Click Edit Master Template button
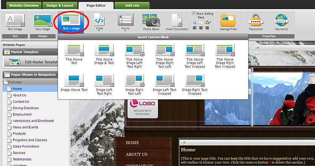The height and width of the screenshot is (166, 315). point(31,62)
